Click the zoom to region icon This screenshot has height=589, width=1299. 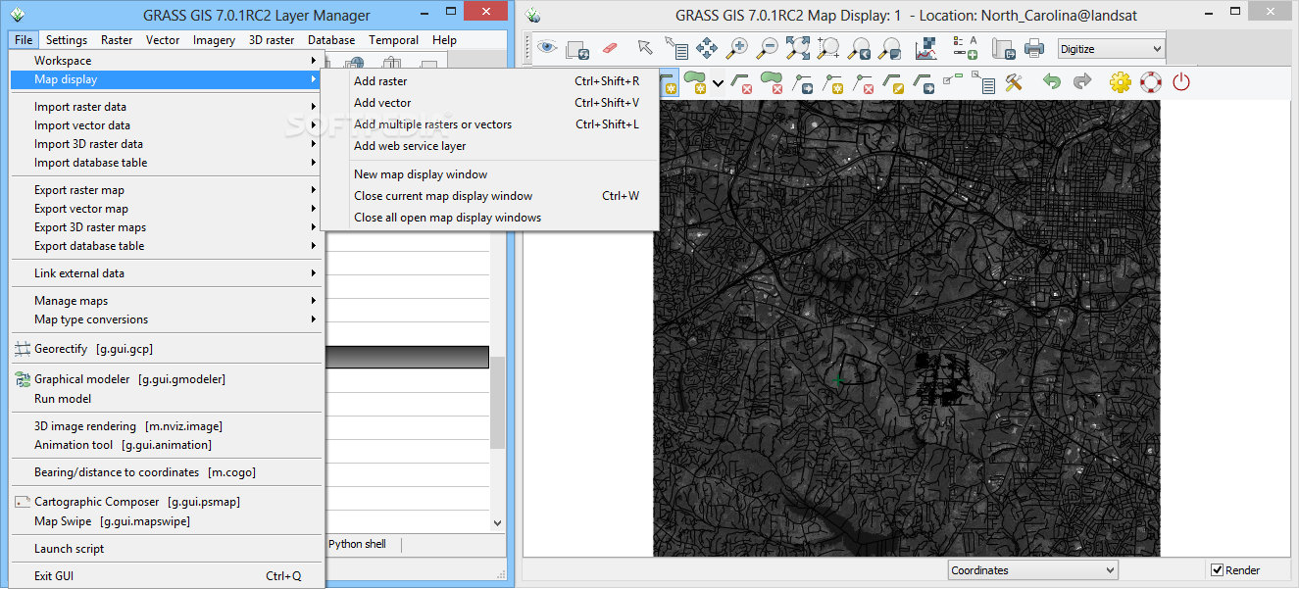[828, 47]
